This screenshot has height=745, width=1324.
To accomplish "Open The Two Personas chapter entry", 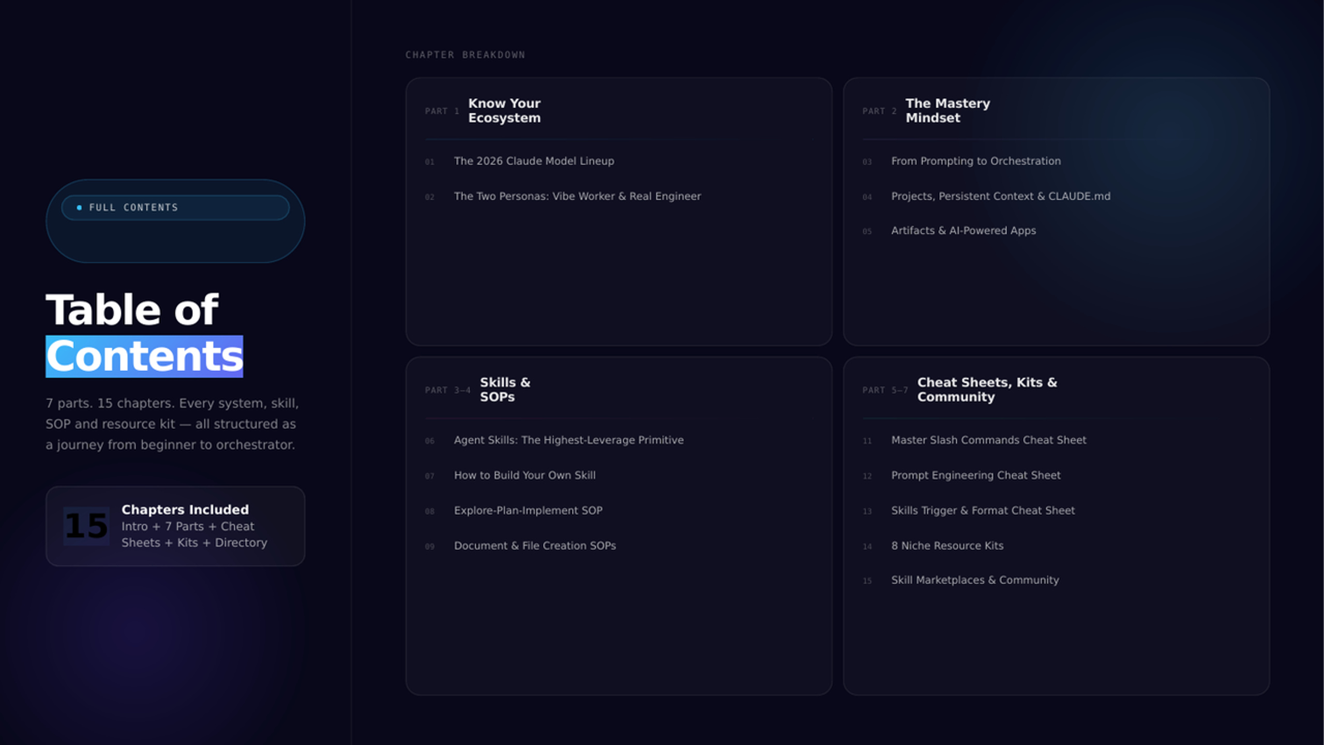I will coord(577,196).
